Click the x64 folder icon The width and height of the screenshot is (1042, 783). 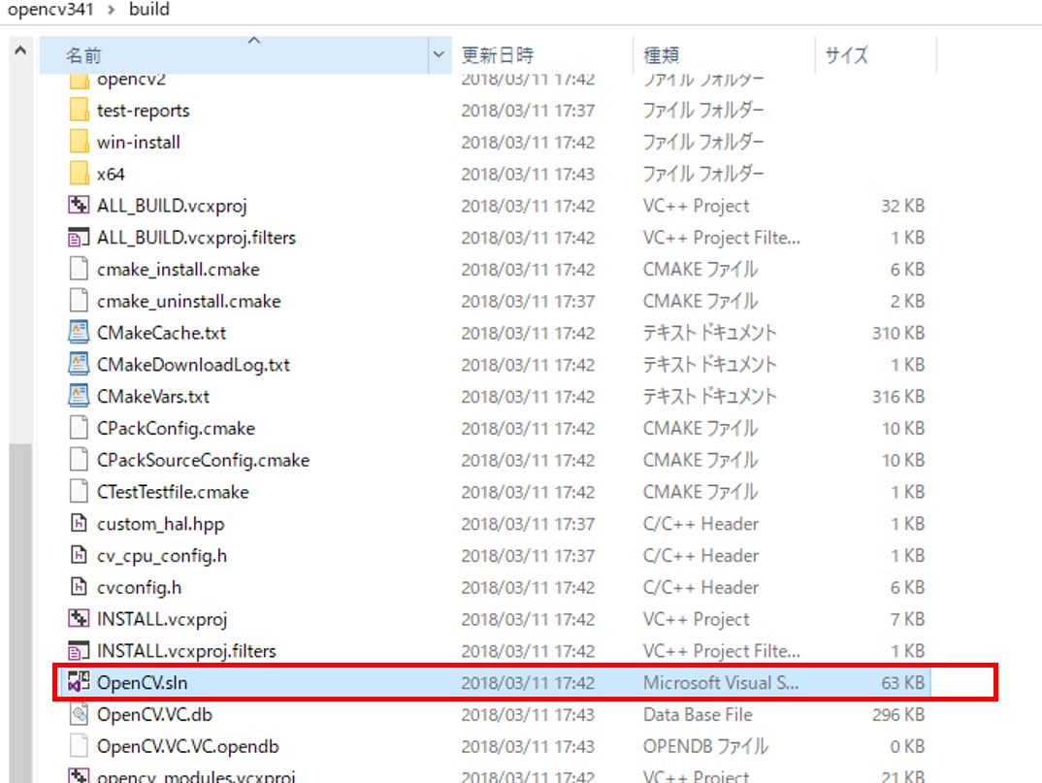(x=80, y=174)
